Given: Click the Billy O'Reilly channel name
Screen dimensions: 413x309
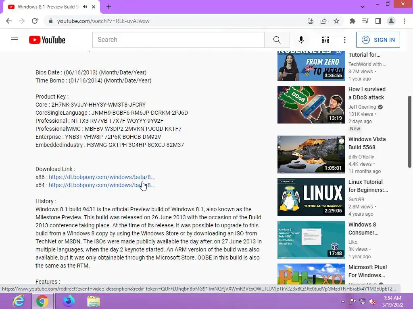Looking at the screenshot, I should click(x=361, y=157).
